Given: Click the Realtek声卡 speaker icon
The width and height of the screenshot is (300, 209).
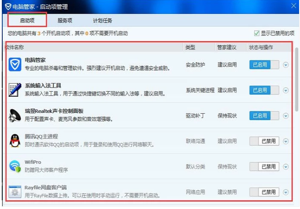Looking at the screenshot, I should [15, 115].
